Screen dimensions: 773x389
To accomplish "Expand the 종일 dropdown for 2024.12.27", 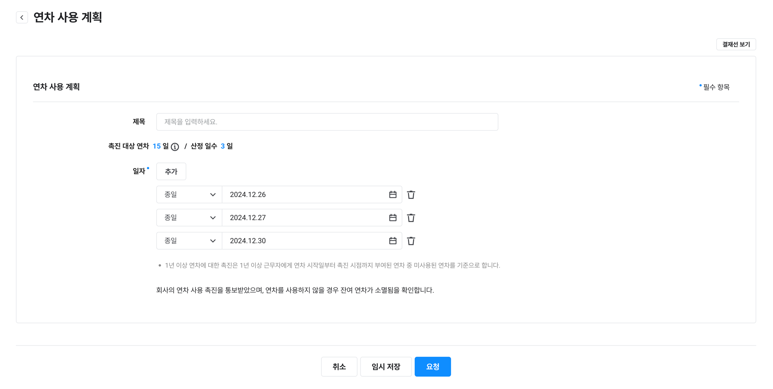I will [x=189, y=218].
